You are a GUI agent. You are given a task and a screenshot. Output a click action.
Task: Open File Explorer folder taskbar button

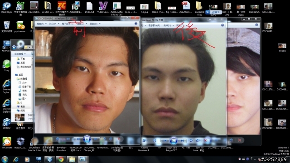pos(72,159)
